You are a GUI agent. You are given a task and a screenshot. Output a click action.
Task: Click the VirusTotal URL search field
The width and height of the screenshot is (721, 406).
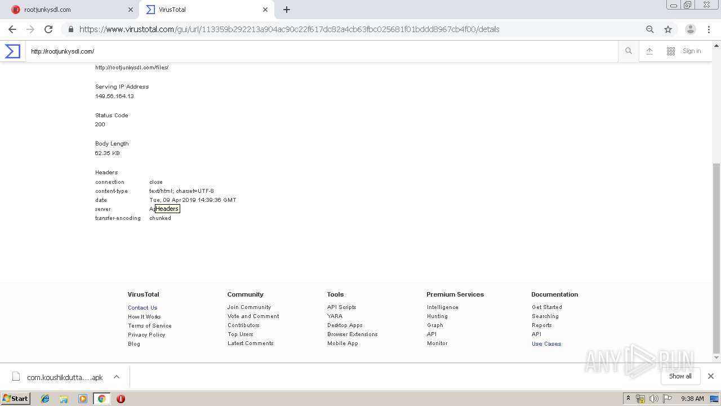[321, 51]
